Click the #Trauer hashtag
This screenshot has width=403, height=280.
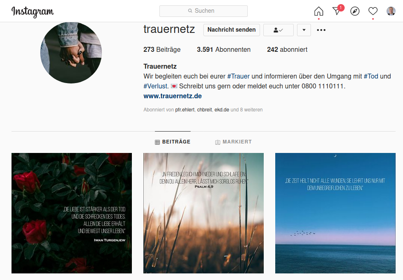coord(238,76)
